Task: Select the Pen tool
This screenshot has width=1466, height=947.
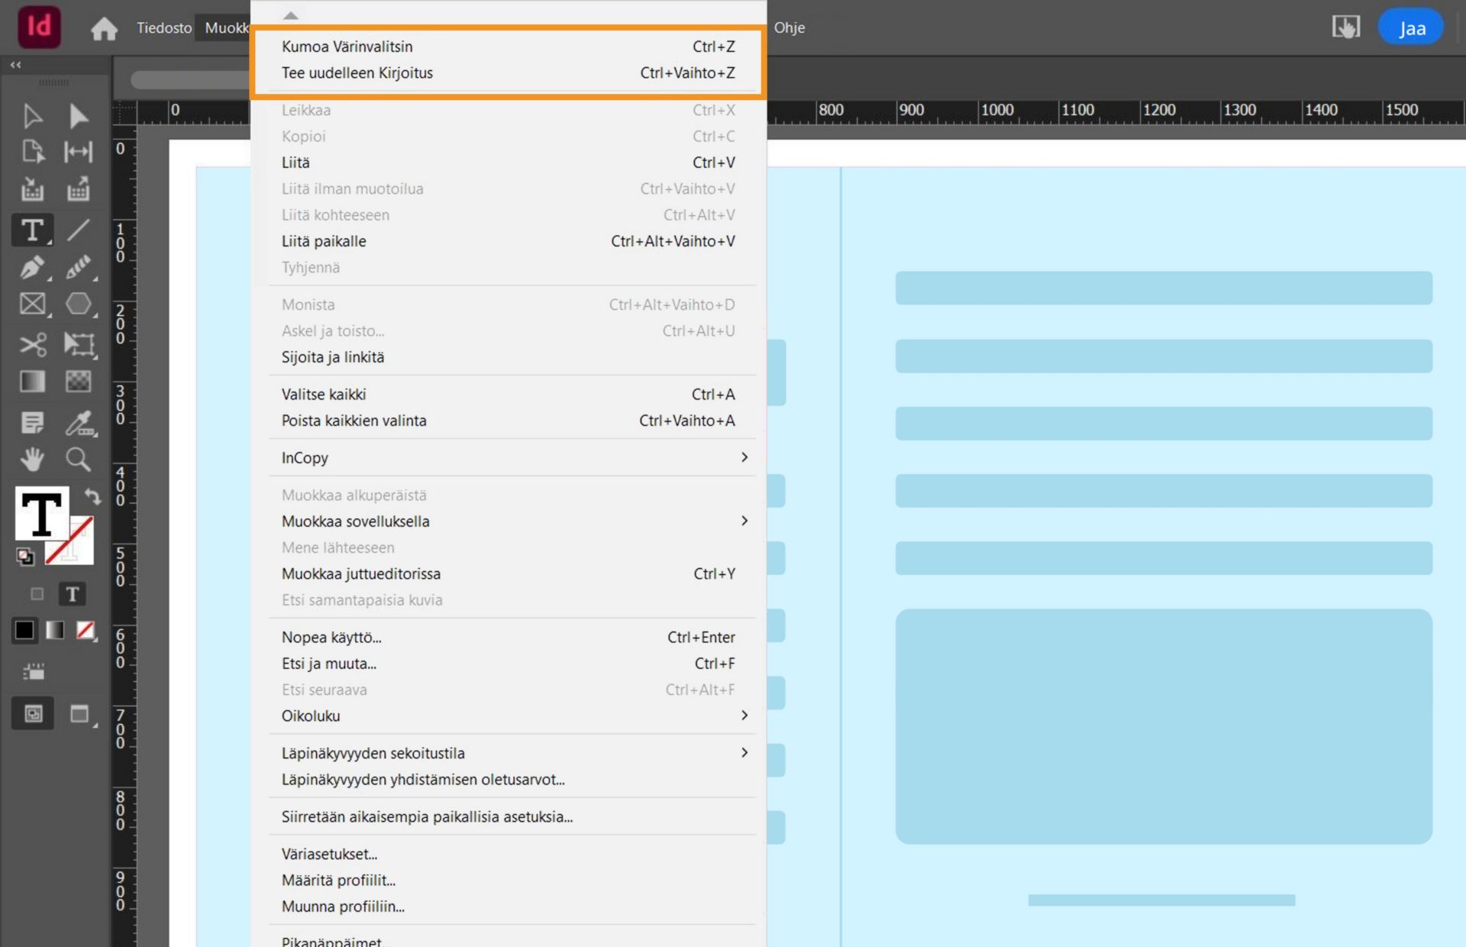Action: pyautogui.click(x=32, y=267)
